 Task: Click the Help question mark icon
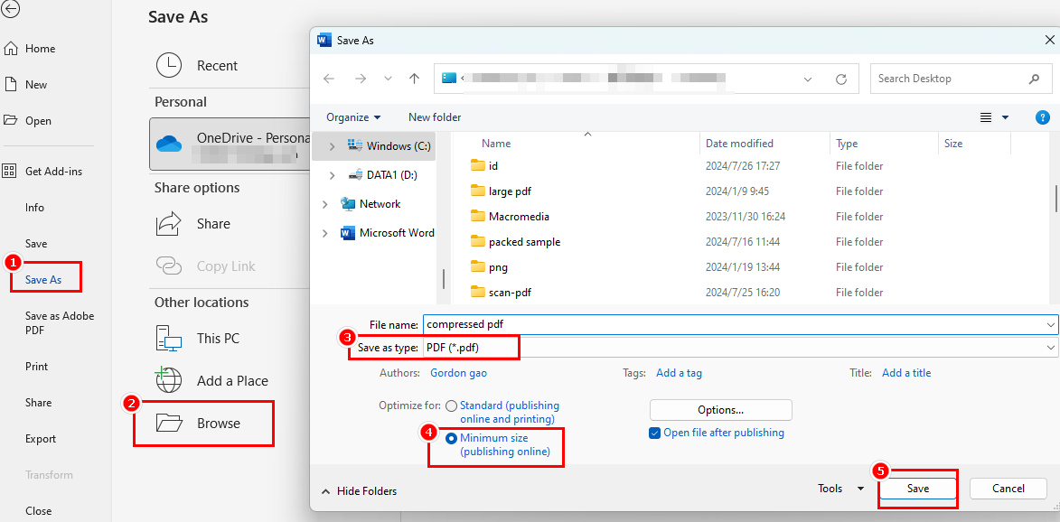[1043, 117]
